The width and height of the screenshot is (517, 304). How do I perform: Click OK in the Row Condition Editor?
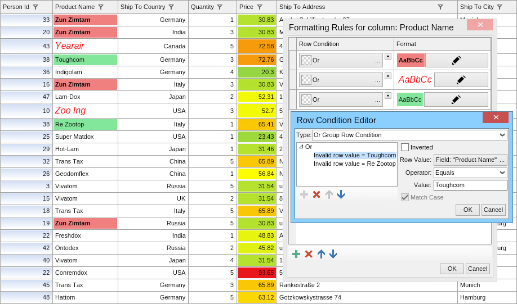(467, 210)
